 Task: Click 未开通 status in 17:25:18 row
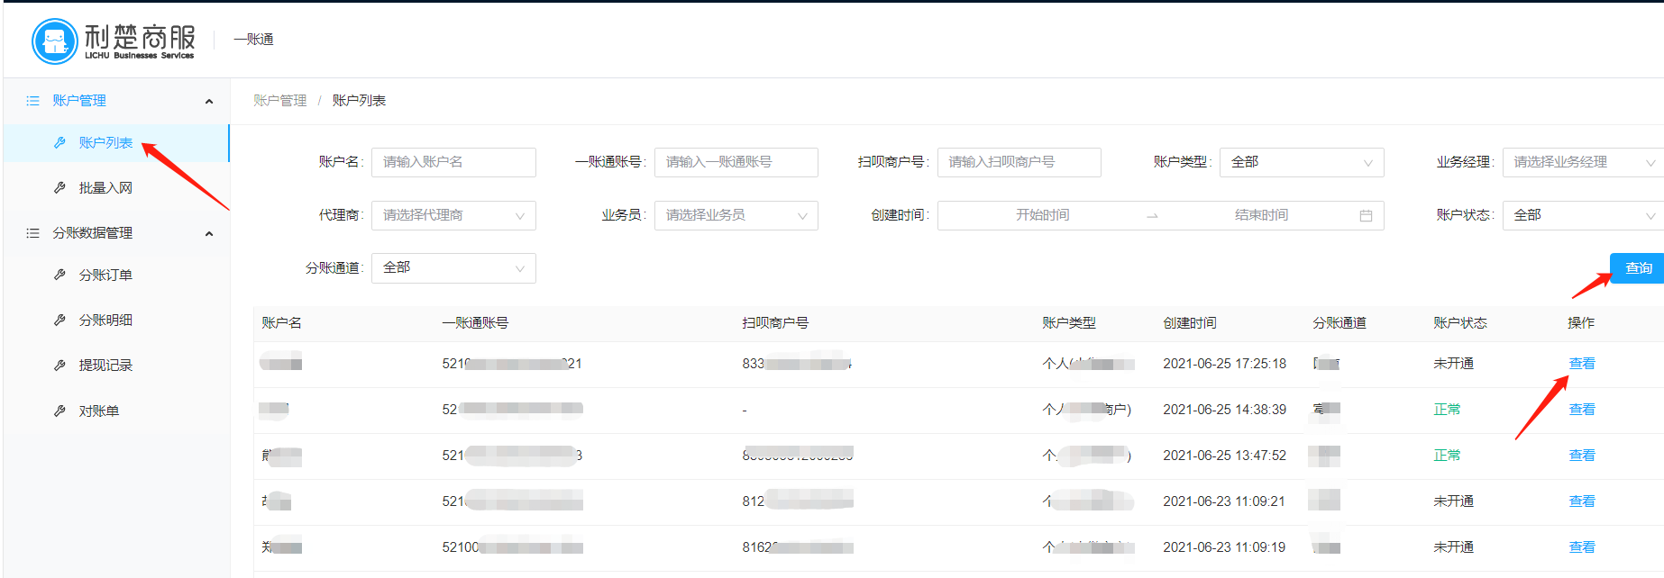coord(1453,364)
